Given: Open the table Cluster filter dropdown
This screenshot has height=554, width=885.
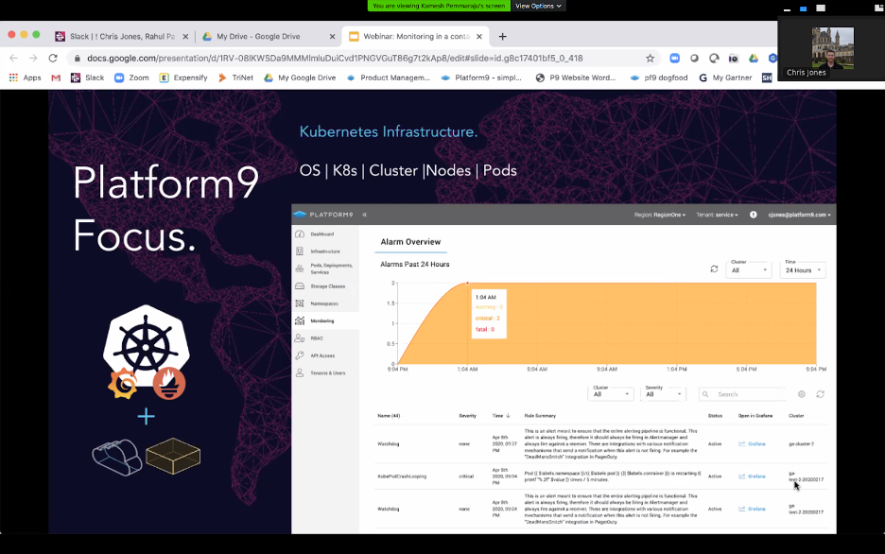Looking at the screenshot, I should (611, 394).
